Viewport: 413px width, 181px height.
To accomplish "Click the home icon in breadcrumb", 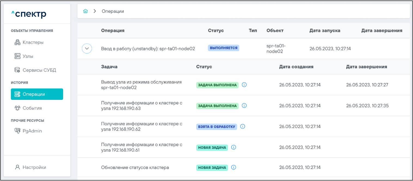I will (85, 11).
